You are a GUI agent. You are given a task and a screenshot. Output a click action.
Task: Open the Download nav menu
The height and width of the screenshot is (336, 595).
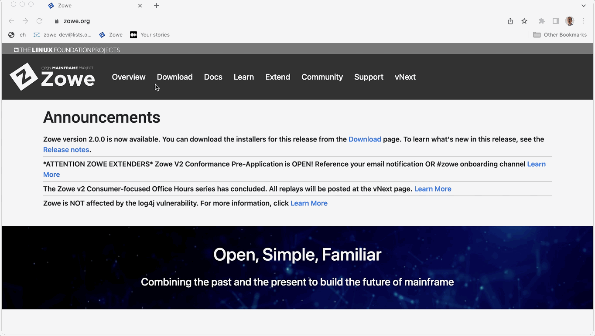(x=174, y=77)
